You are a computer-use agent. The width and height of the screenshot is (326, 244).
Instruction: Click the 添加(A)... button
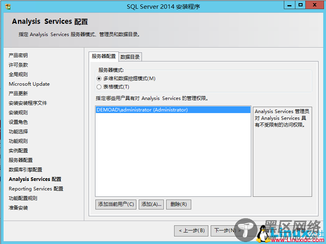tap(151, 204)
